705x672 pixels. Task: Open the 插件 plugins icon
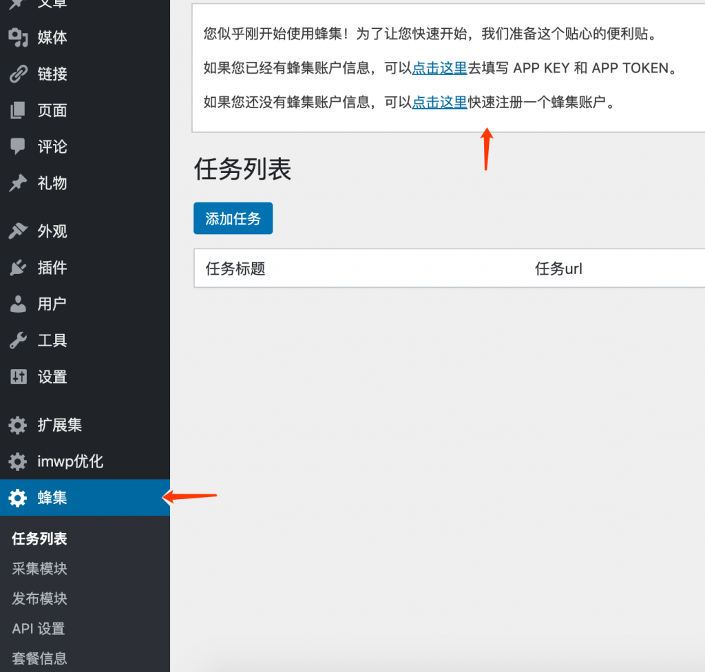point(18,268)
